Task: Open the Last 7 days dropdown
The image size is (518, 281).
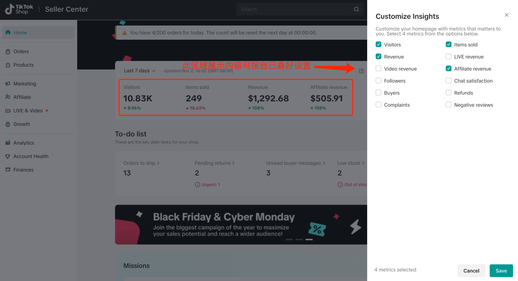Action: point(140,71)
